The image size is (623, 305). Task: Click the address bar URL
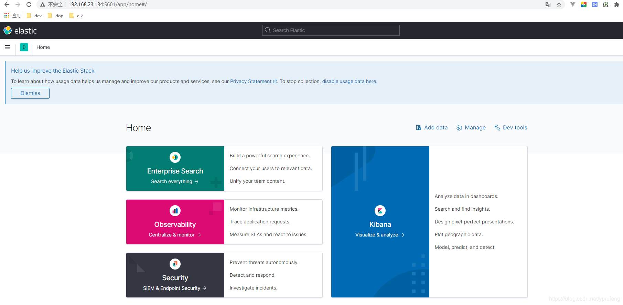pyautogui.click(x=107, y=4)
